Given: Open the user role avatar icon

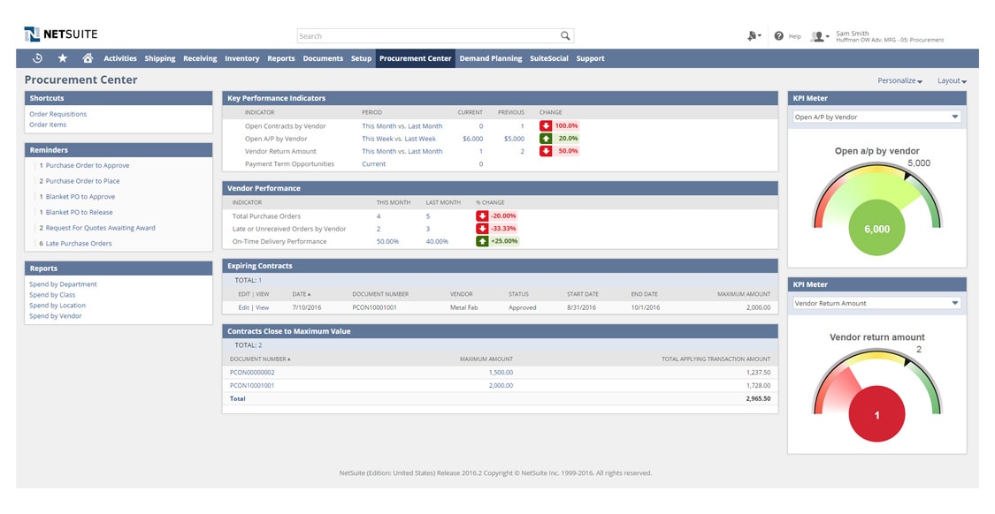Looking at the screenshot, I should coord(820,36).
